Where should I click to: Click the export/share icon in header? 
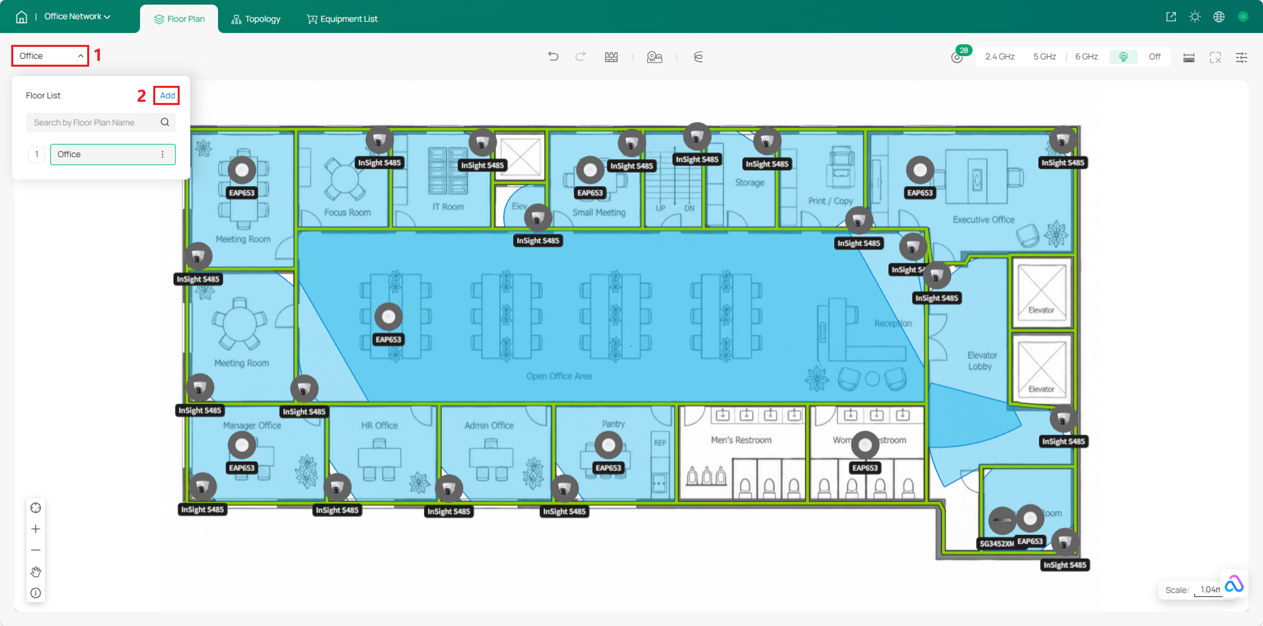click(x=1171, y=16)
